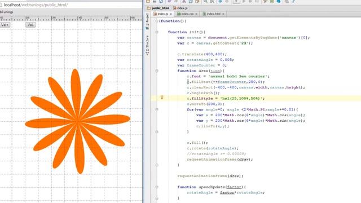The width and height of the screenshot is (361, 203).
Task: Click the Replace toolbar icon
Action: (212, 1)
